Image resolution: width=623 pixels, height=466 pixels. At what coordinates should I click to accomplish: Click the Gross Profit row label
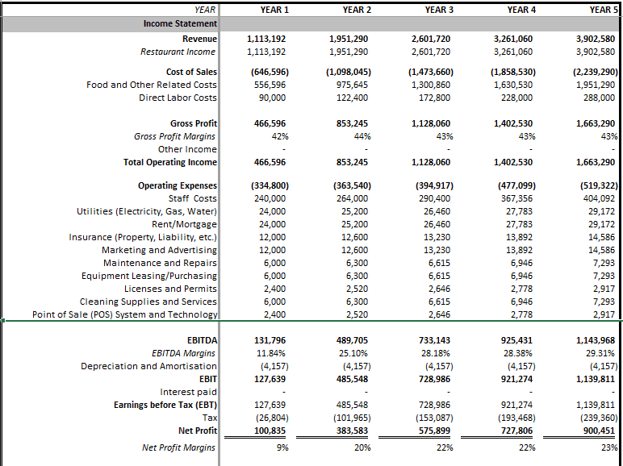point(193,123)
